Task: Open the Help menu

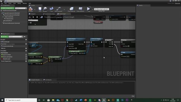Action: pos(30,3)
